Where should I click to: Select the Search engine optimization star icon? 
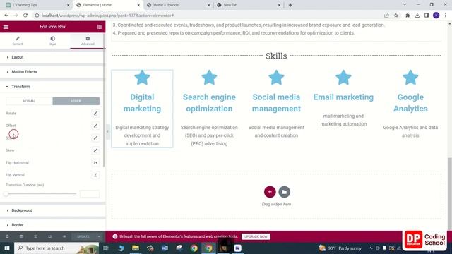tap(209, 78)
